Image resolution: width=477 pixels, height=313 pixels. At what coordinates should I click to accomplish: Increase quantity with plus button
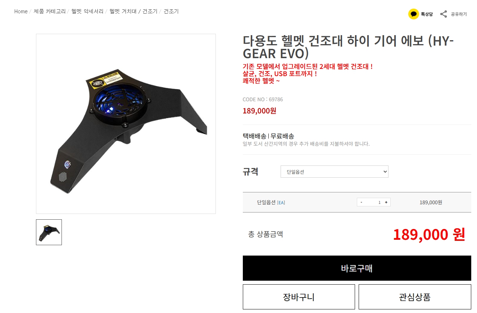386,202
